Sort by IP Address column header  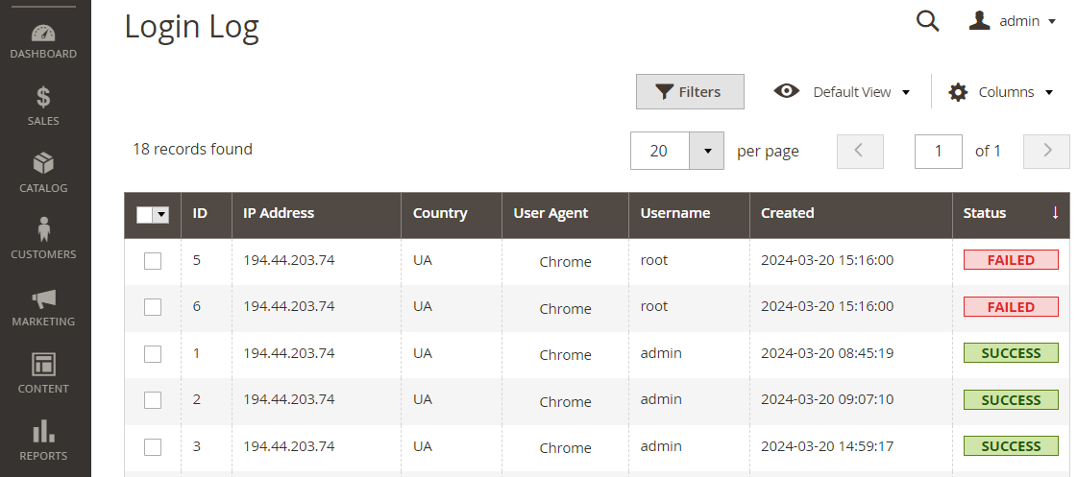tap(316, 216)
